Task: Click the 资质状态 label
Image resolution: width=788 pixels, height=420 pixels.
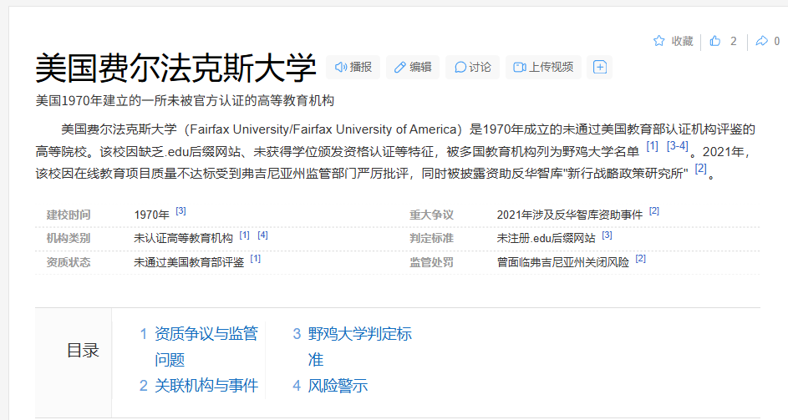Action: point(69,262)
